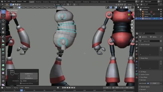The height and width of the screenshot is (92, 163).
Task: Select the Loop Cut tool
Action: tap(3, 57)
